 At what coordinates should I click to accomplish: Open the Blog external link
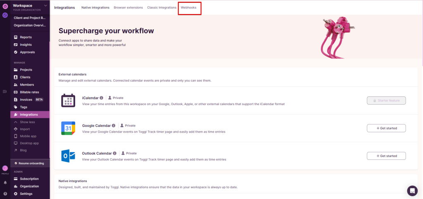(x=23, y=150)
